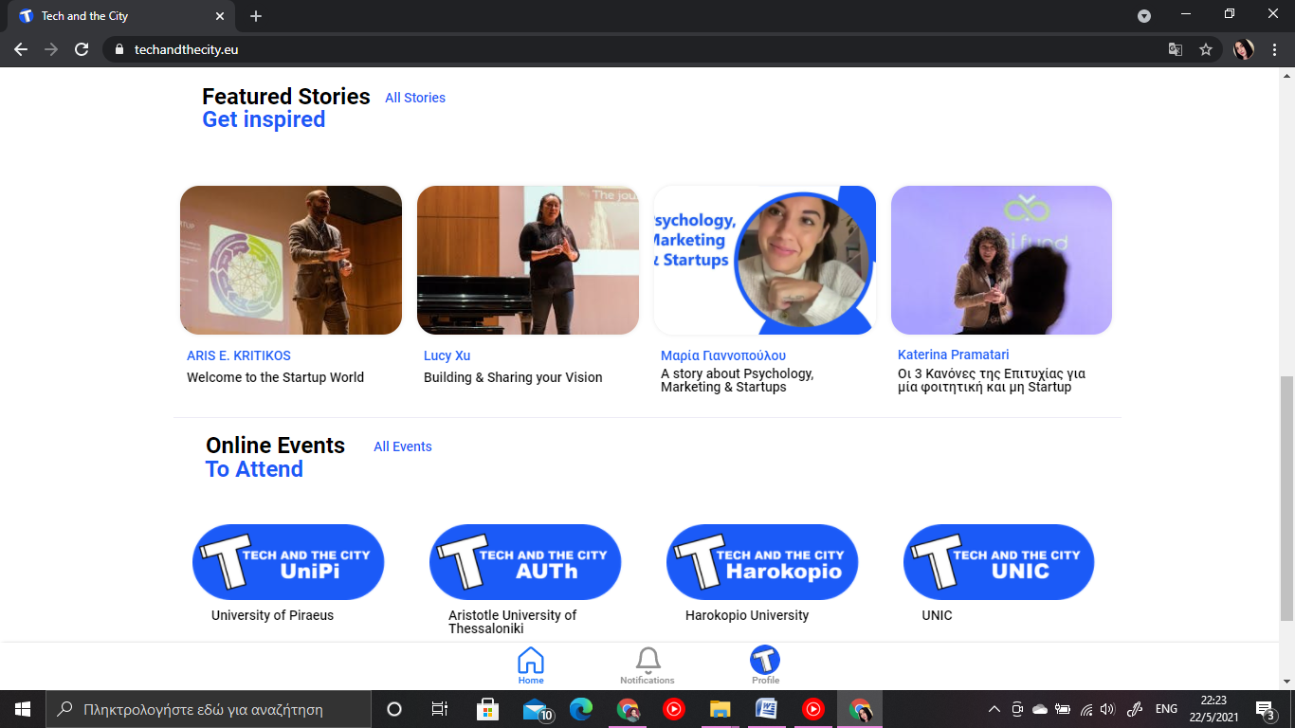Bookmark this page with the star icon
The width and height of the screenshot is (1295, 728).
[1206, 49]
